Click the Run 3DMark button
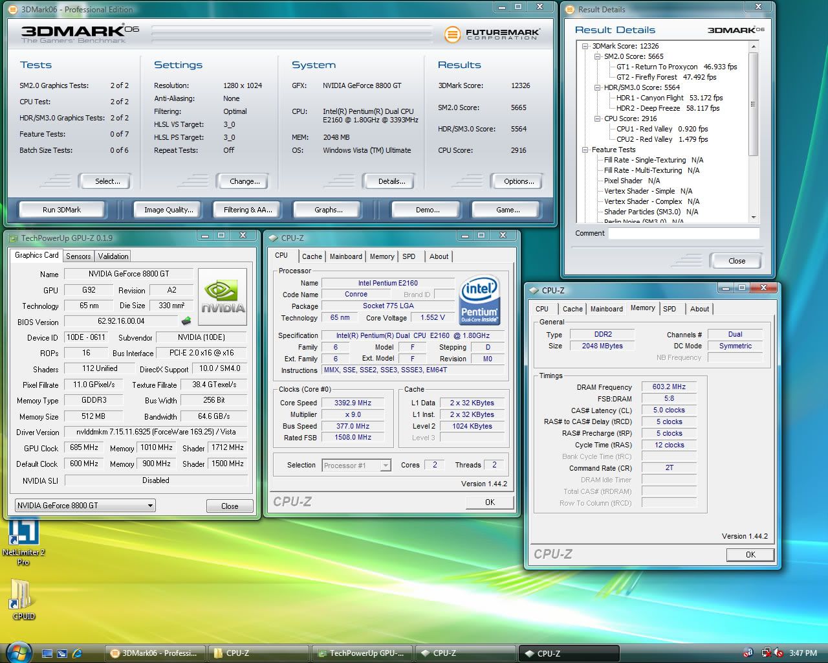The height and width of the screenshot is (663, 828). point(62,210)
